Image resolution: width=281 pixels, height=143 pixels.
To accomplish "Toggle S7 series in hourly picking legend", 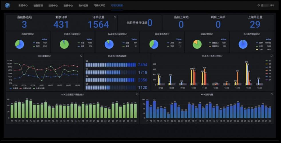I will tap(268, 80).
